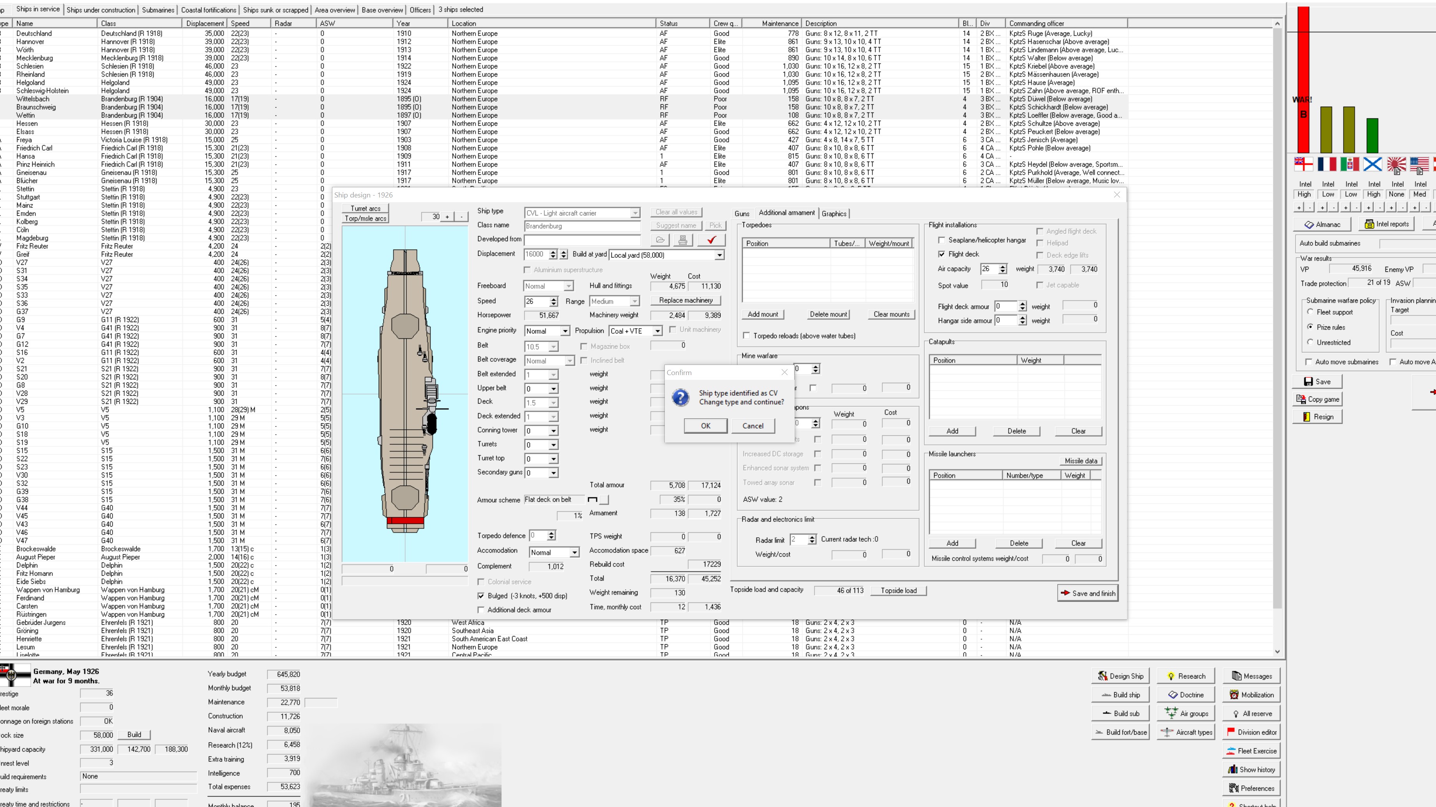Uncheck the Flight deck checkbox
Viewport: 1436px width, 807px height.
(x=941, y=254)
